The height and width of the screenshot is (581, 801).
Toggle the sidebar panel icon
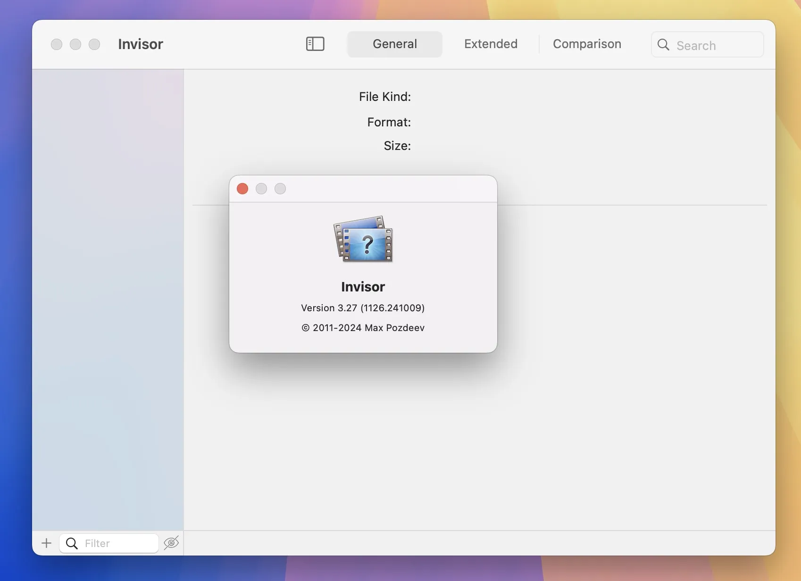click(315, 44)
